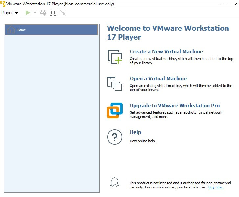Click the 'View online help.' text

pyautogui.click(x=143, y=141)
